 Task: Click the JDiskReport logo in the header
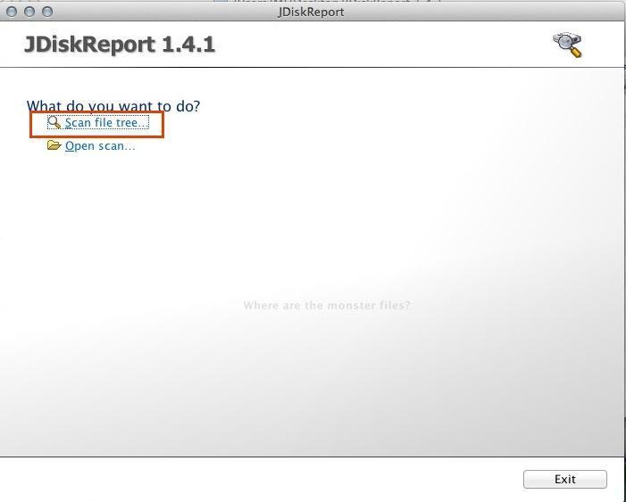pos(567,45)
